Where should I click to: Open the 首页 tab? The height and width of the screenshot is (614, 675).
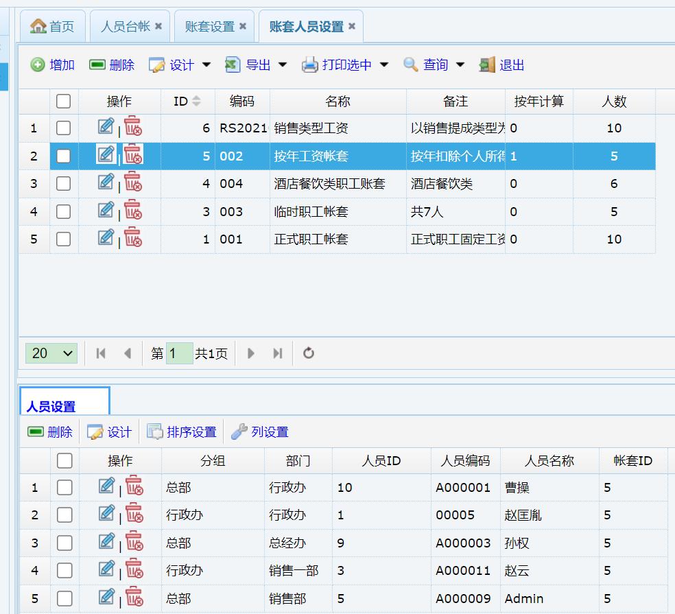point(53,26)
